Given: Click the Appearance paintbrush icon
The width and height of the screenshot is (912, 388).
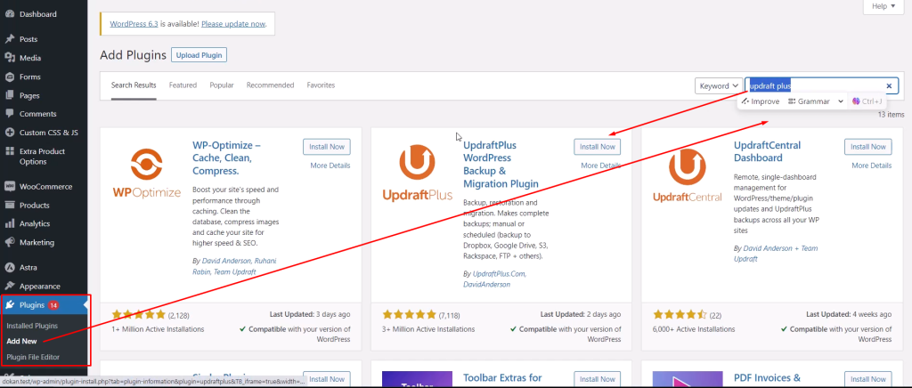Looking at the screenshot, I should point(9,287).
